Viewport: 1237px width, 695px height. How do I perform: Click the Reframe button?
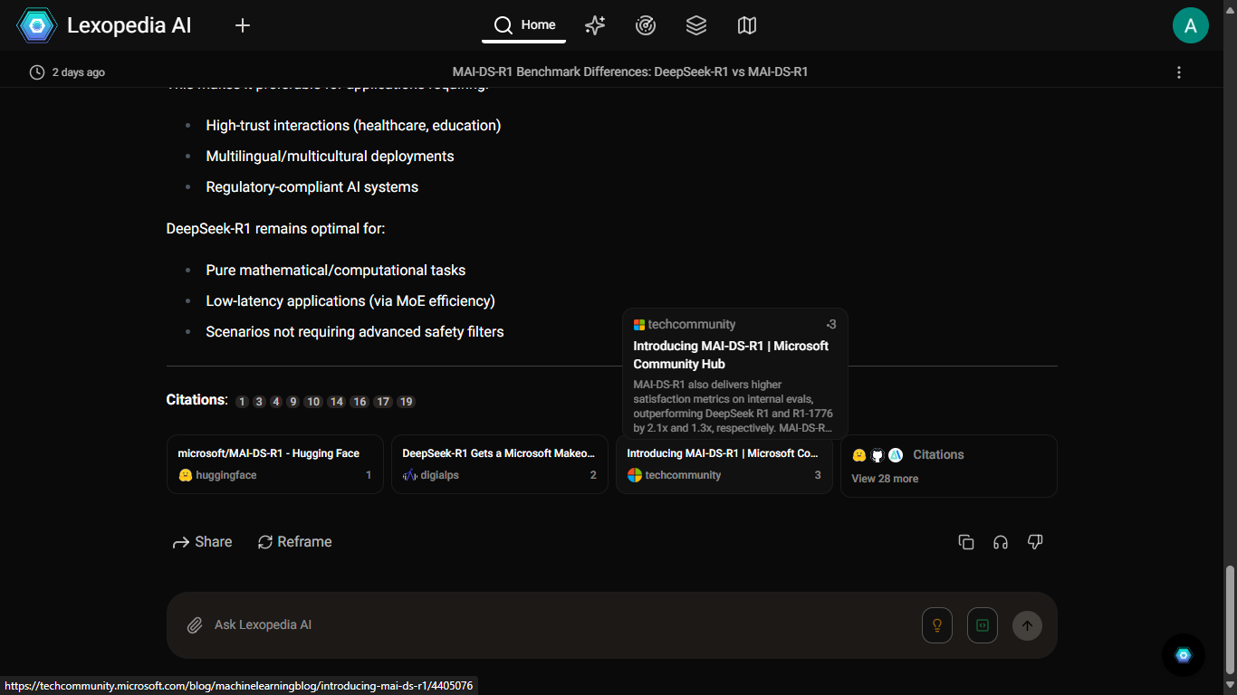coord(295,542)
